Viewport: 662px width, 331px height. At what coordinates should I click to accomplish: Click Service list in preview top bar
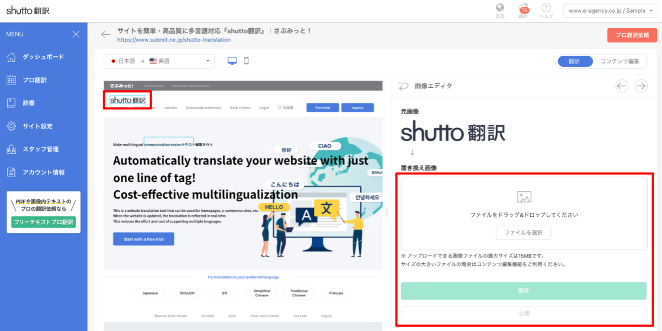click(x=154, y=86)
